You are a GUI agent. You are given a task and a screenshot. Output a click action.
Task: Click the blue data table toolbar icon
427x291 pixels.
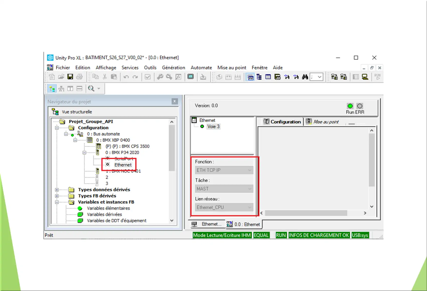point(268,77)
